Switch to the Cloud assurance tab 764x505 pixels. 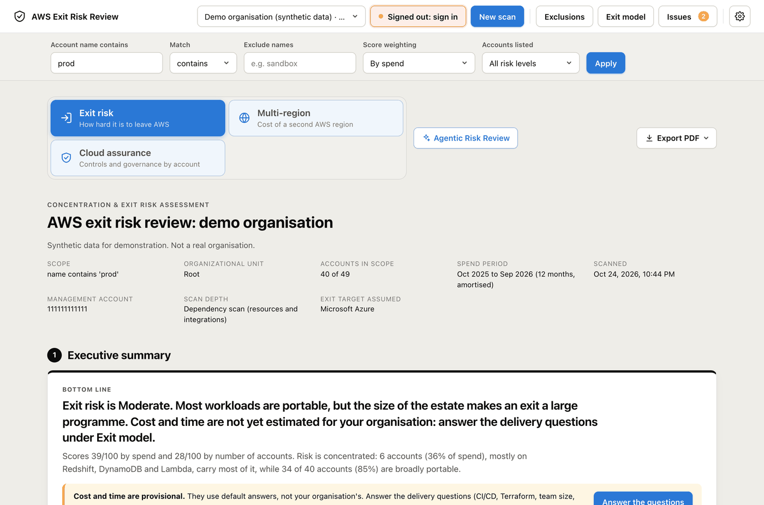pyautogui.click(x=138, y=158)
